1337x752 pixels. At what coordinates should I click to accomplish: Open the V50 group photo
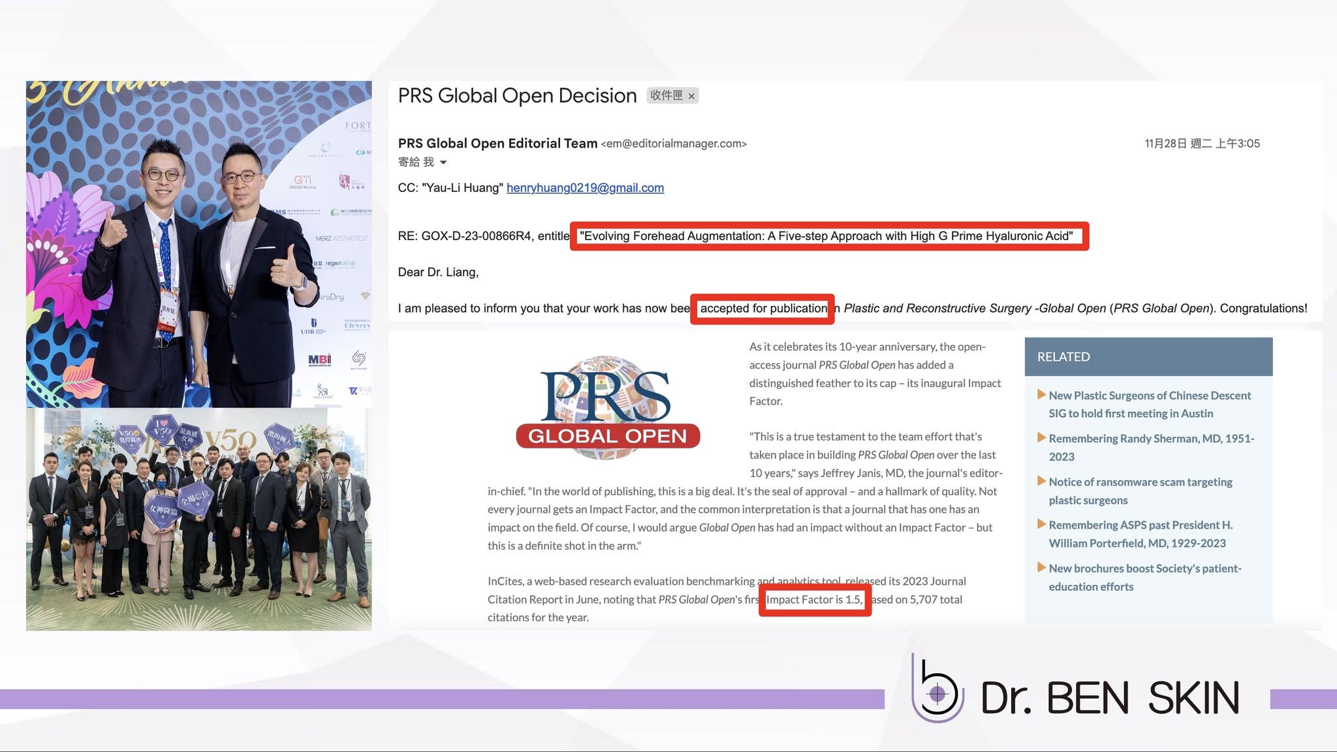pos(199,519)
